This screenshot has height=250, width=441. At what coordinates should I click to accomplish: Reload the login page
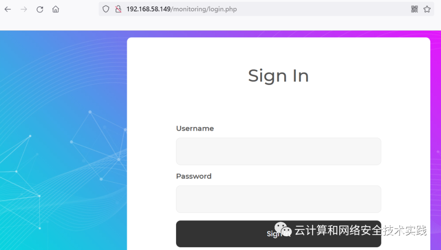click(x=40, y=9)
